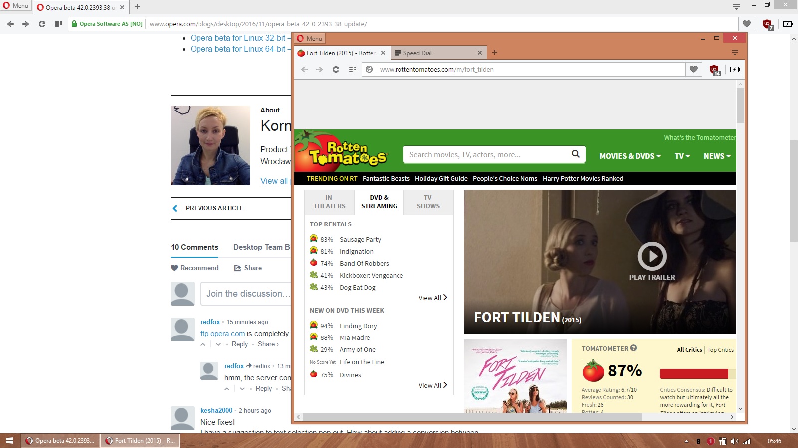Open Sausage Party movie link
This screenshot has width=798, height=448.
click(x=360, y=239)
